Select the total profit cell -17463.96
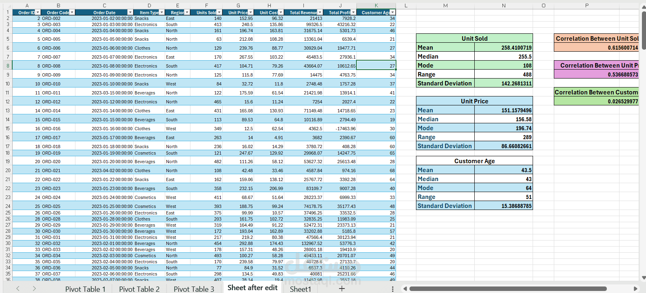The image size is (646, 293). [340, 129]
